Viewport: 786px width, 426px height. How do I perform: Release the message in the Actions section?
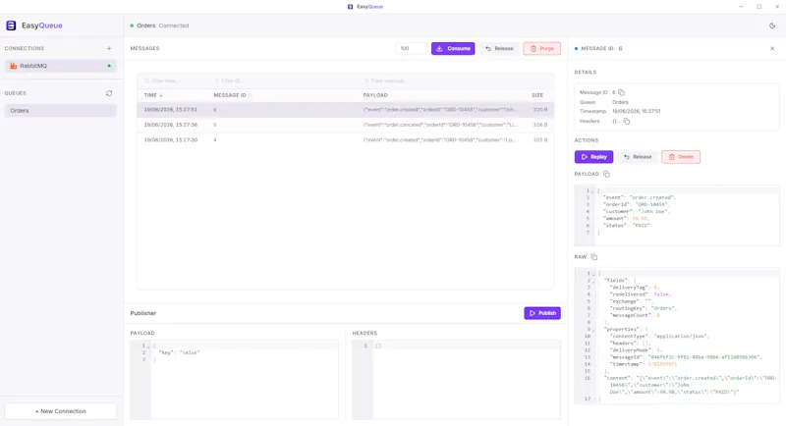(x=637, y=157)
